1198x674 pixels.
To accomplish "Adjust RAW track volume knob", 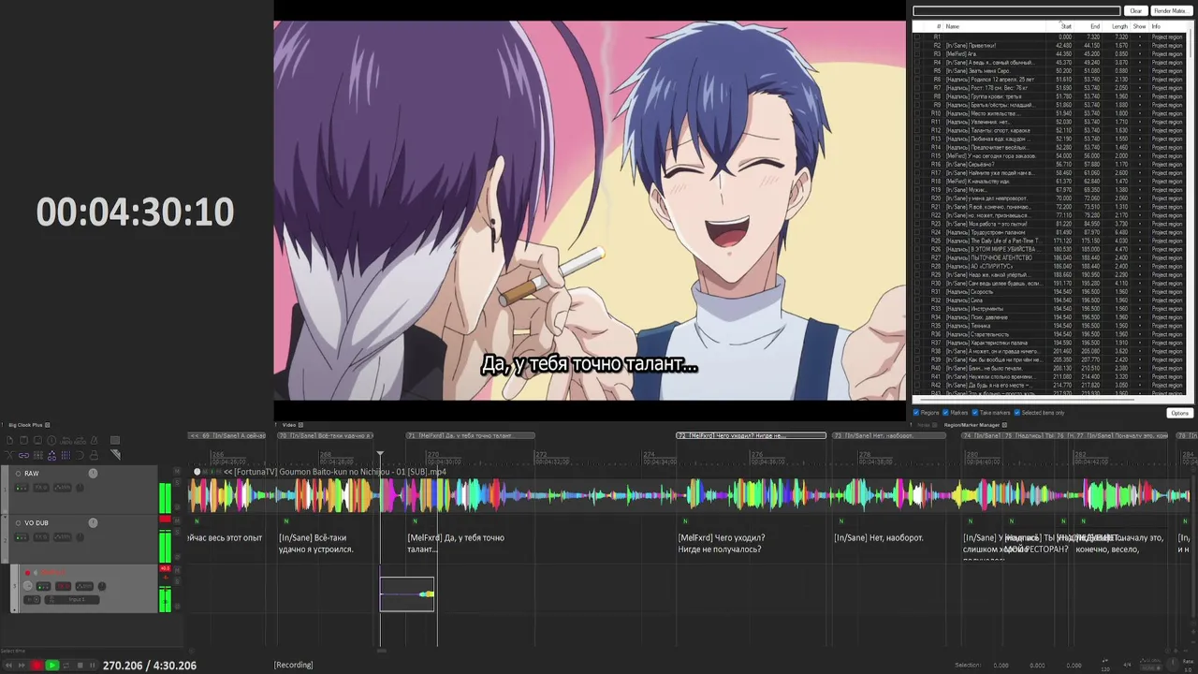I will [93, 474].
